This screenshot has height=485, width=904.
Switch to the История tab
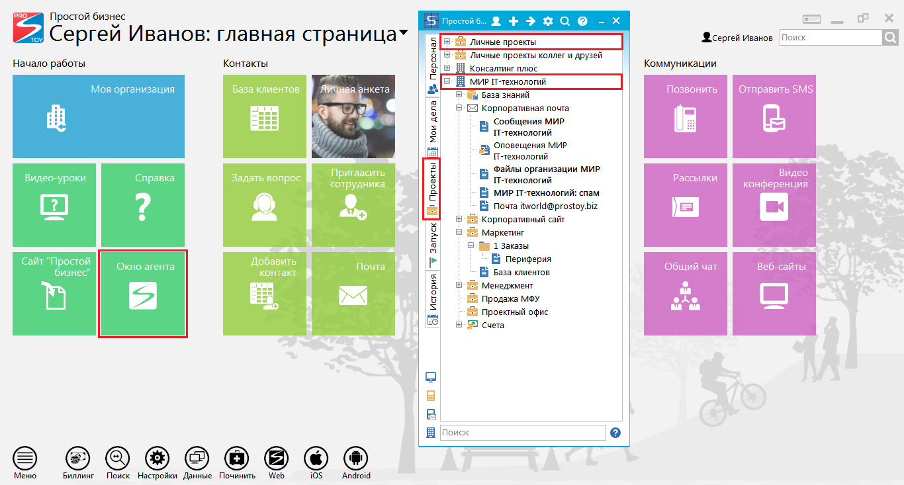click(x=432, y=299)
